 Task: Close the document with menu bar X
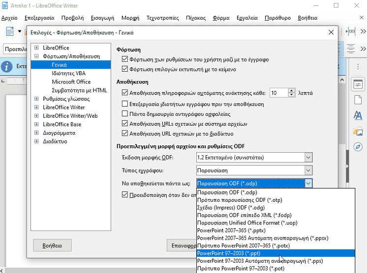362,18
